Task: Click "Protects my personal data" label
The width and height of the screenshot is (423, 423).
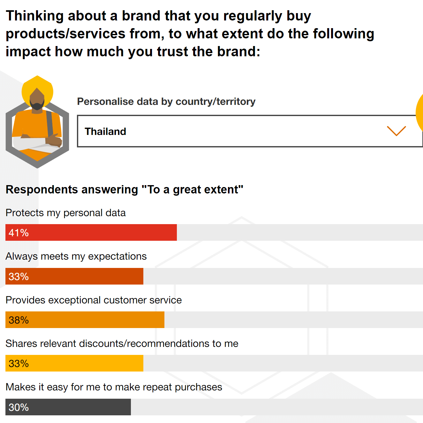Action: pyautogui.click(x=66, y=213)
